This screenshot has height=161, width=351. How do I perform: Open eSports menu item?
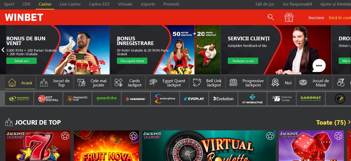coord(148,4)
